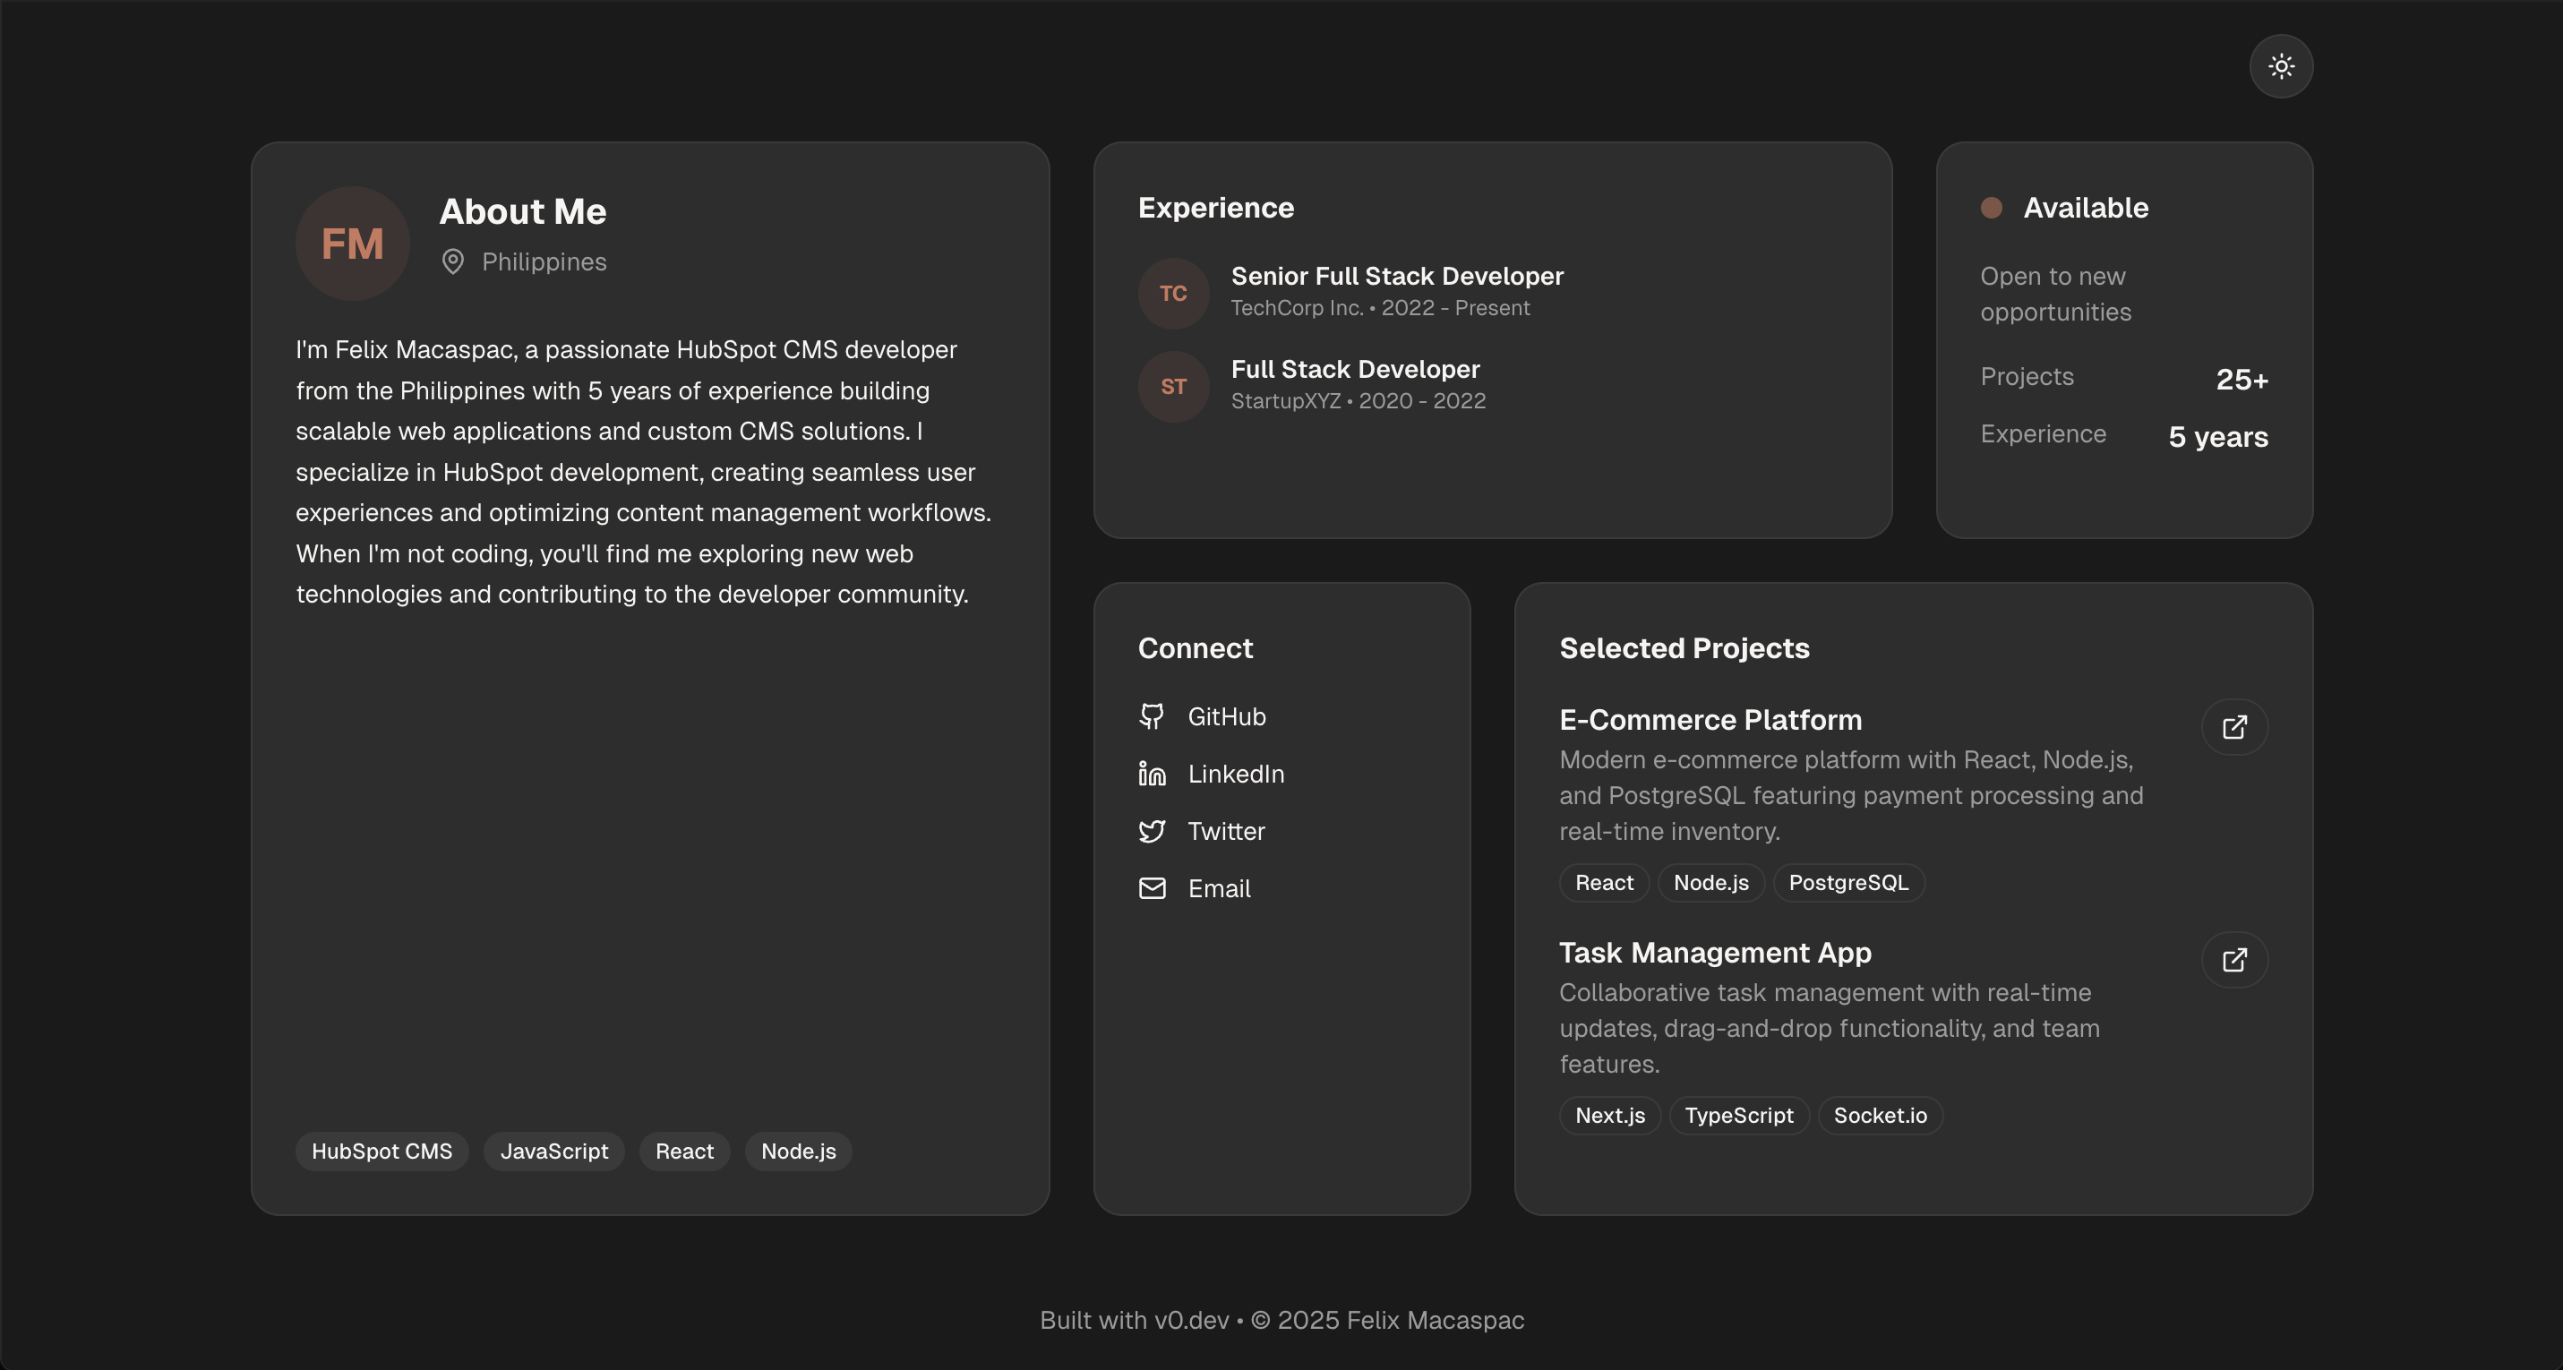Click the location pin beside Philippines

click(x=455, y=261)
